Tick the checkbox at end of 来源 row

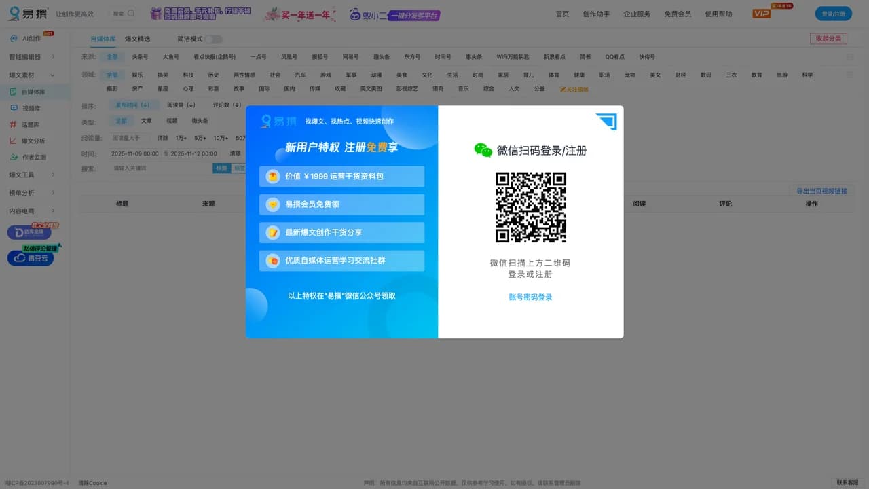point(850,57)
